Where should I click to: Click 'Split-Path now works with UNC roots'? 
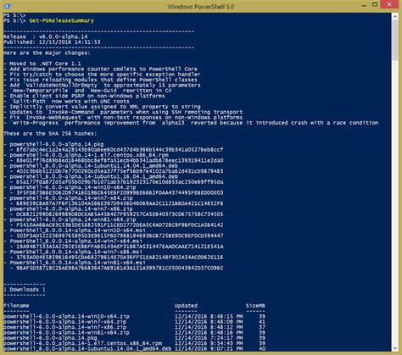[x=66, y=101]
